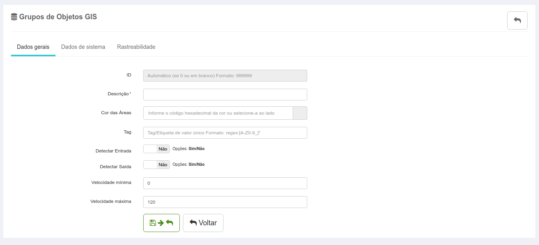Select the Velocidade mínima field
539x245 pixels.
(225, 183)
